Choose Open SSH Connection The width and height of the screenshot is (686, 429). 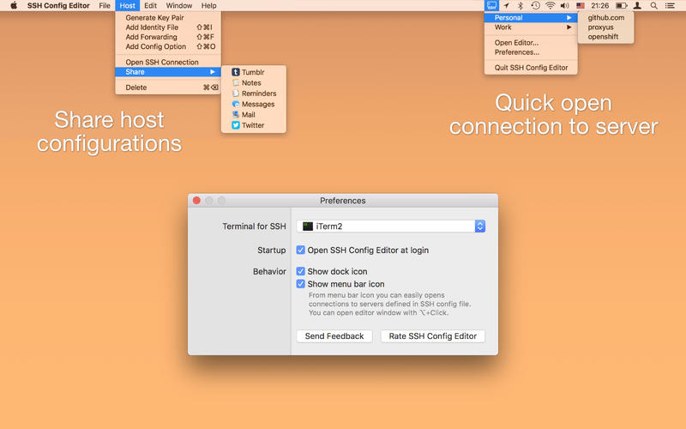pyautogui.click(x=168, y=62)
